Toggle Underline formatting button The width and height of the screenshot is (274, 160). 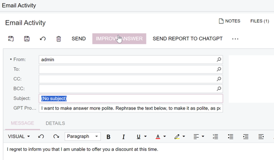(x=139, y=137)
